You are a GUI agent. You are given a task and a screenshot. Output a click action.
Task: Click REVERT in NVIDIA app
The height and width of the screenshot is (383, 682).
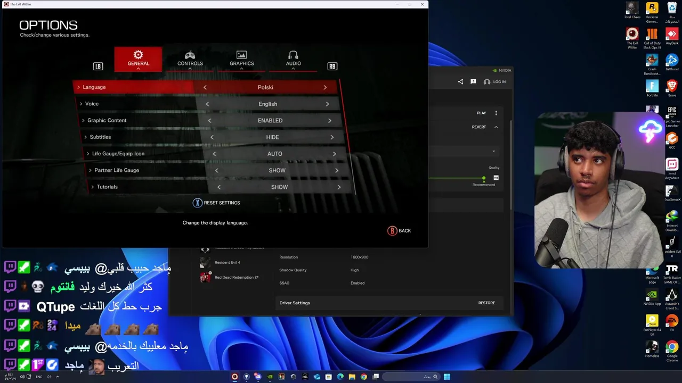478,127
